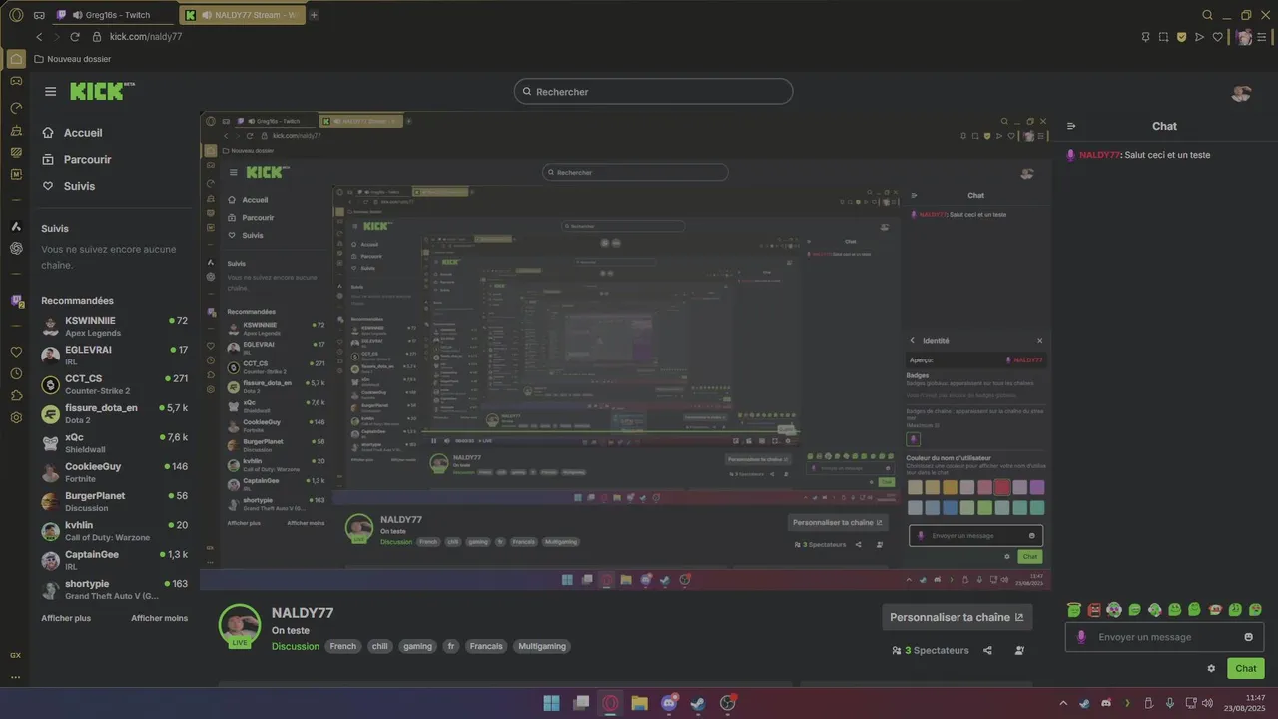This screenshot has width=1278, height=719.
Task: Open sidebar bookmarks heart icon
Action: (16, 352)
